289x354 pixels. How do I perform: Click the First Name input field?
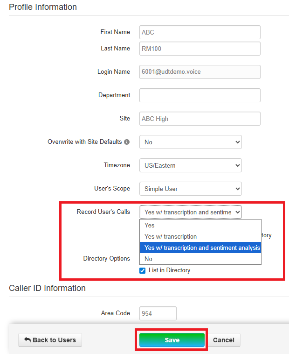pos(200,32)
